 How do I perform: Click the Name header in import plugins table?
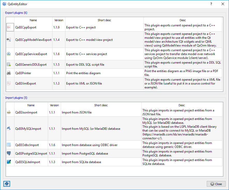[x=31, y=105]
